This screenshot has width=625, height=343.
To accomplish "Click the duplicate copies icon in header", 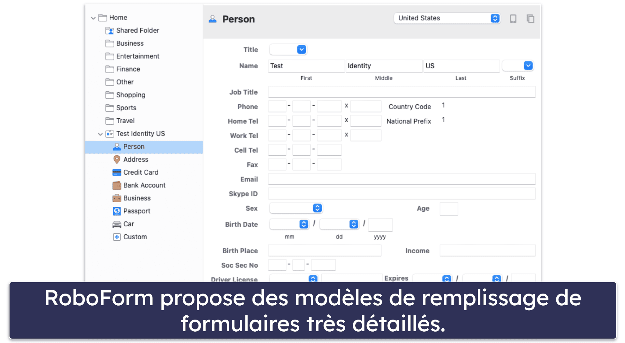I will point(530,19).
